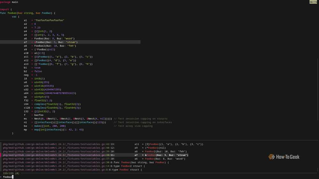Click the a4 [2]int{1, 2} line

point(38,31)
